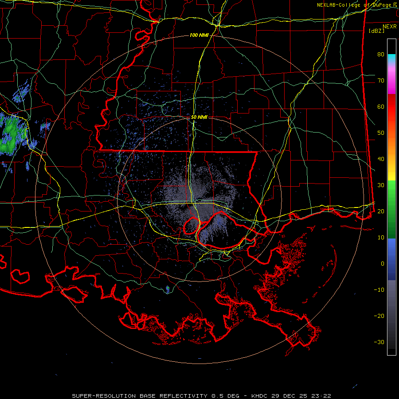This screenshot has height=399, width=399.
Task: Click the 50 dBZ scale value
Action: 381,133
